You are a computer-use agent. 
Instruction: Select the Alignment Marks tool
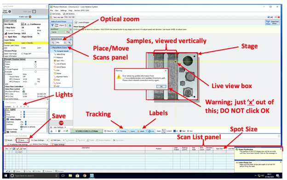pos(61,77)
